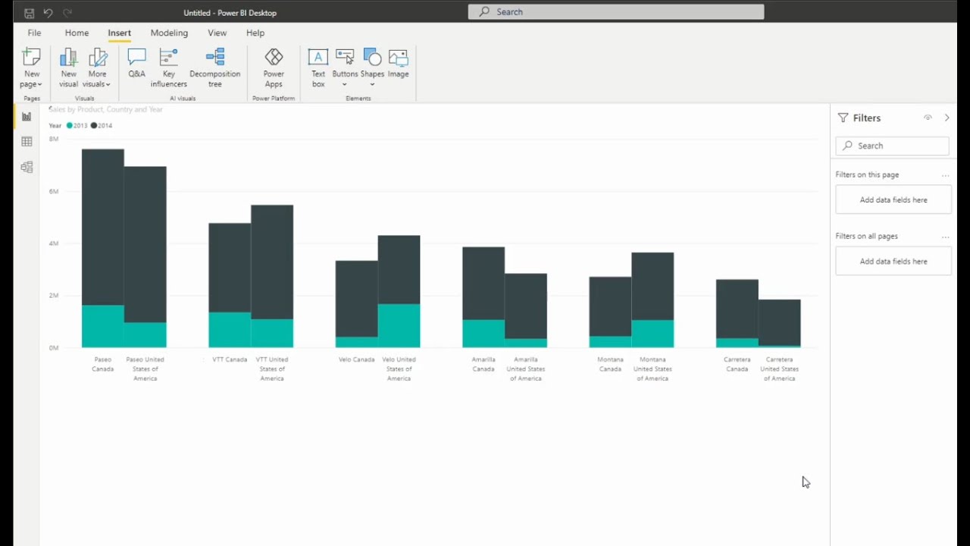This screenshot has height=546, width=970.
Task: Click the 2014 legend color marker
Action: click(94, 126)
